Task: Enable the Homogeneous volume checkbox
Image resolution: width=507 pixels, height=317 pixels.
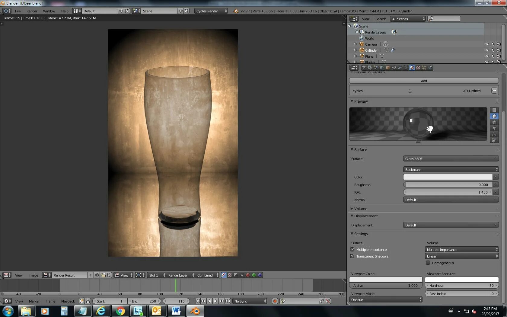Action: 428,263
